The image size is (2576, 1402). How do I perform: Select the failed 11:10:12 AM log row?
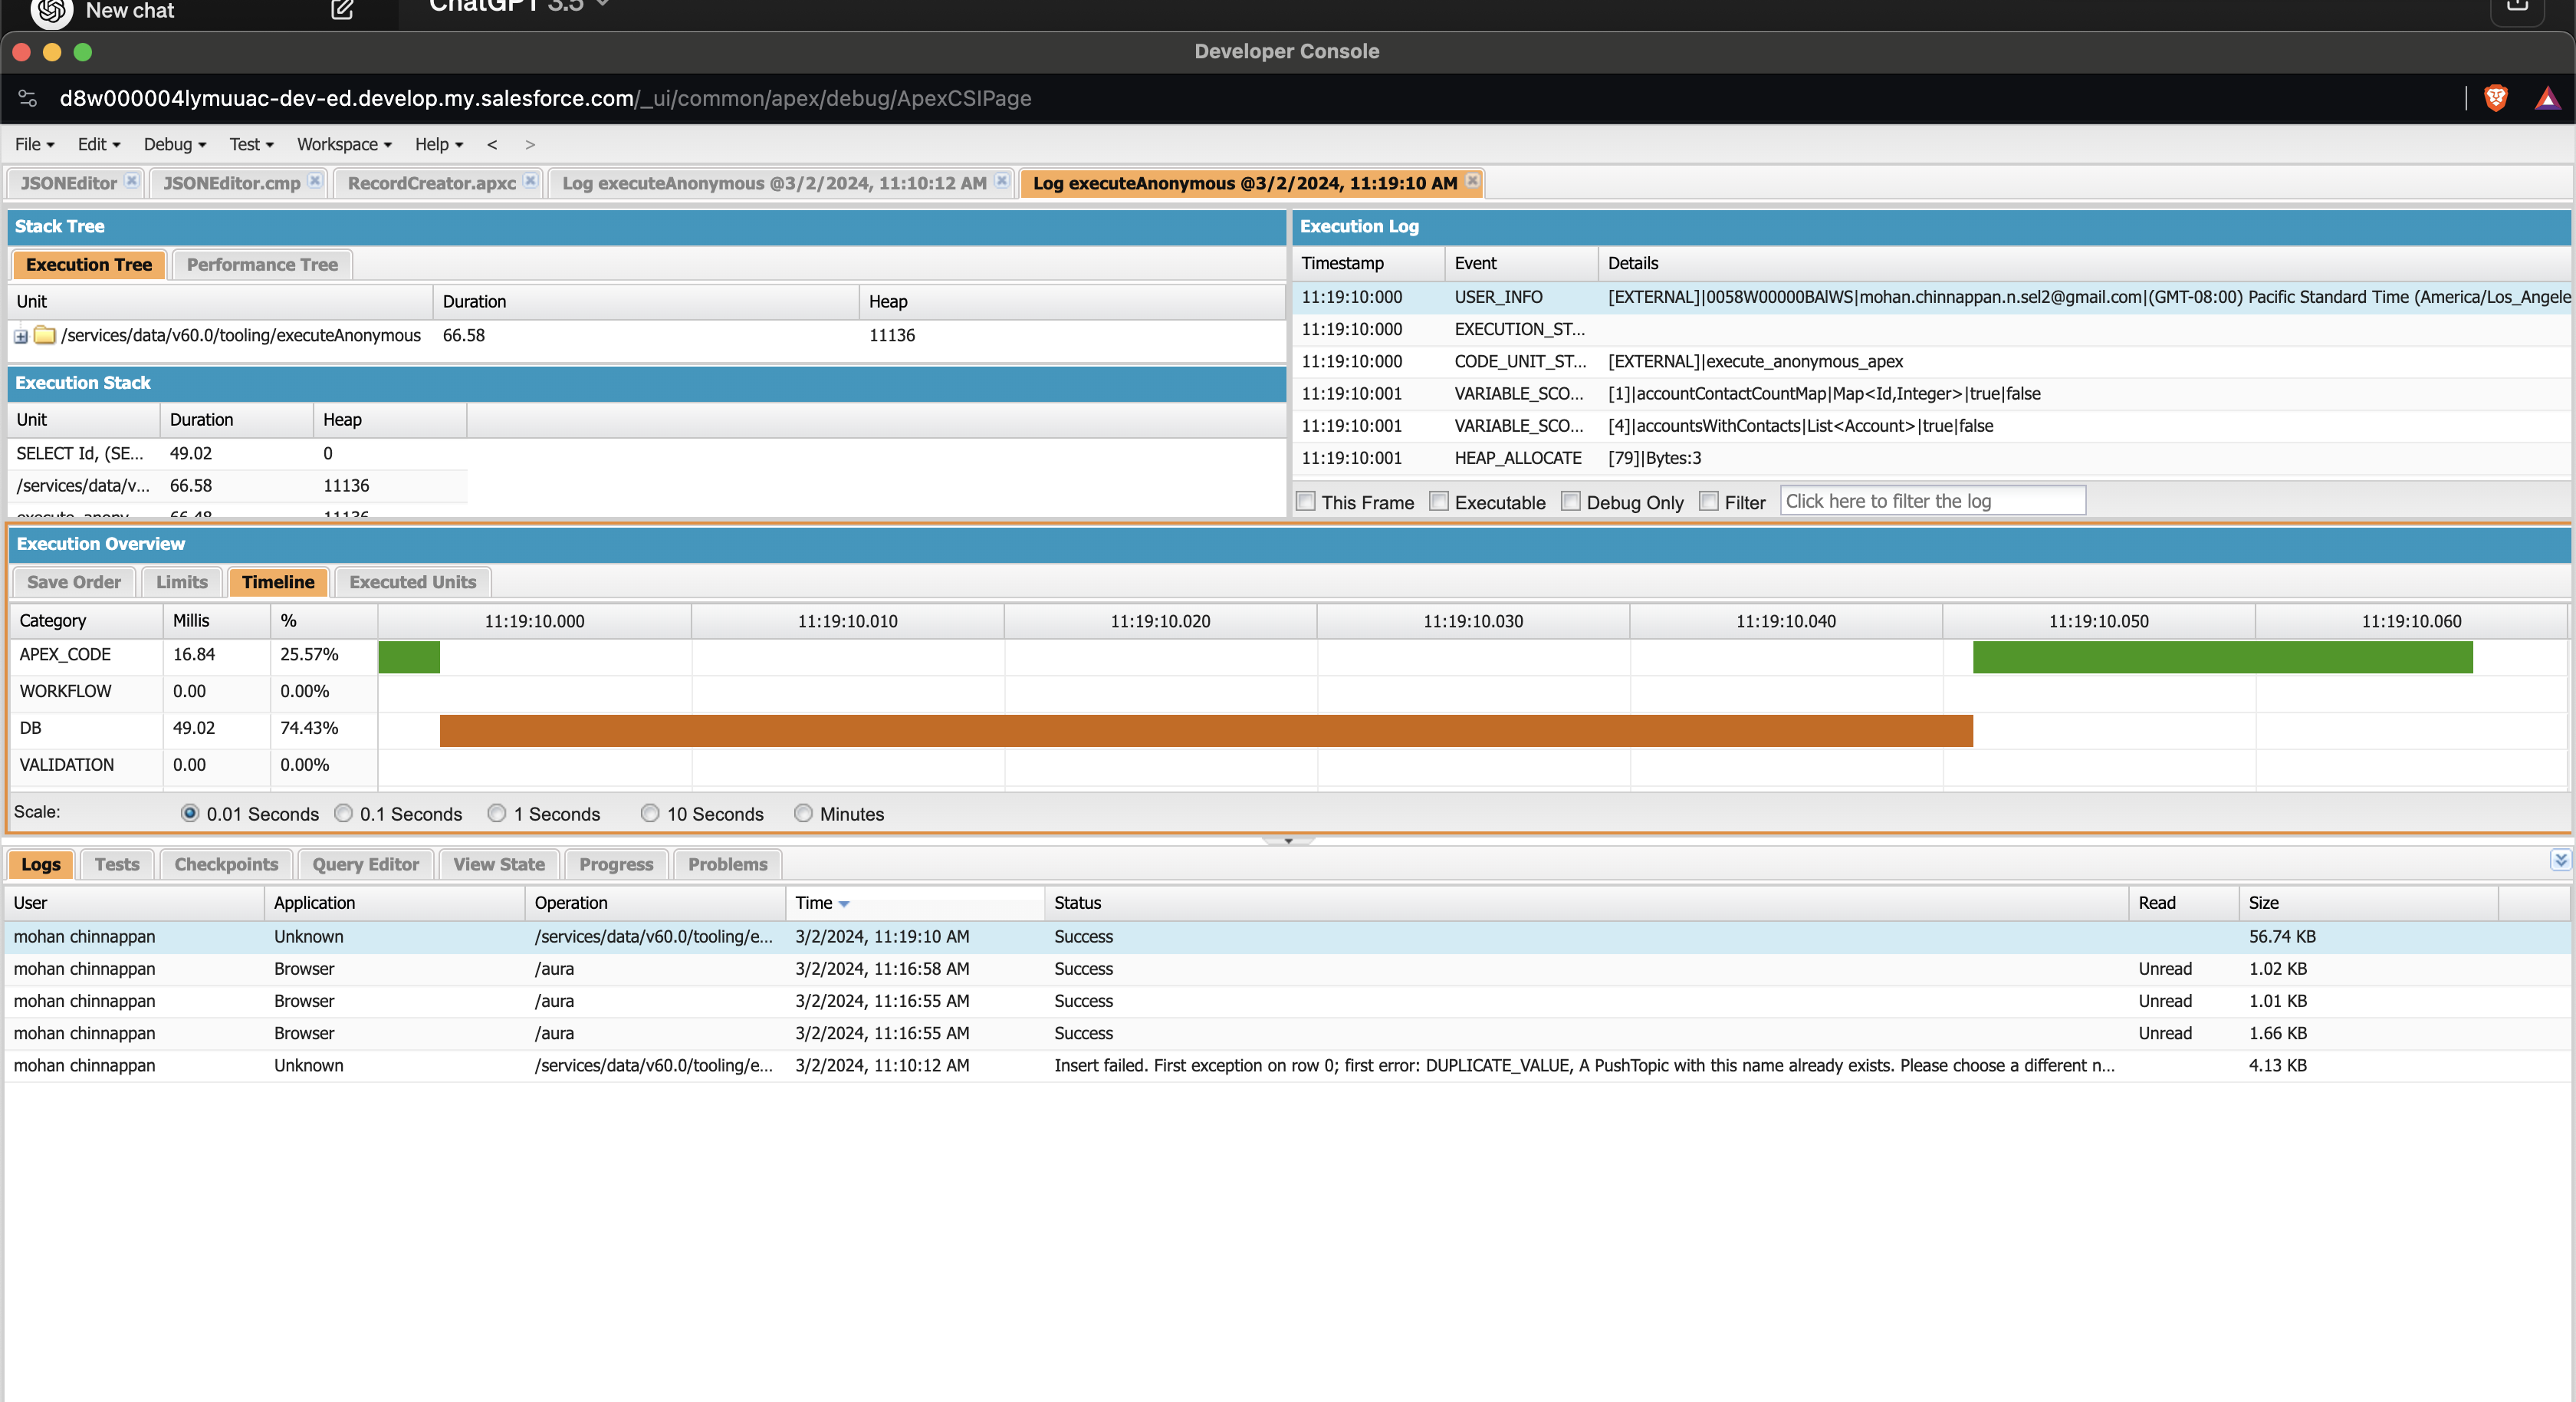point(1288,1066)
